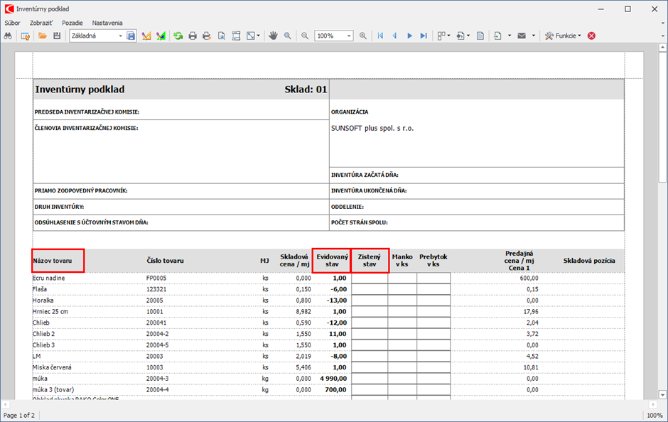Viewport: 668px width, 422px height.
Task: Open the Súbor menu
Action: (12, 23)
